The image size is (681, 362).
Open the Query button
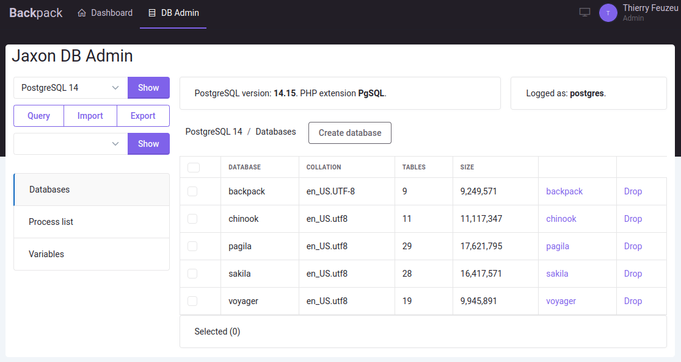pos(38,116)
